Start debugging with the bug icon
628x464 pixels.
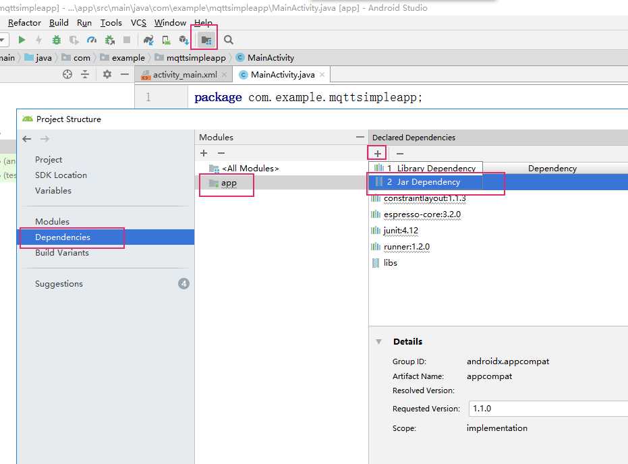pos(57,40)
